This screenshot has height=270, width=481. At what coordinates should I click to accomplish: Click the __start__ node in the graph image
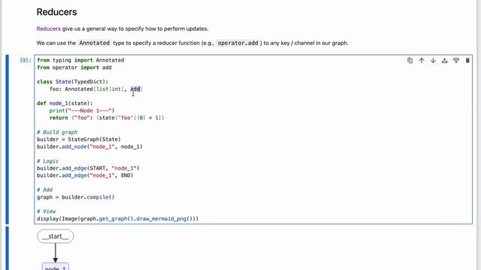[55, 236]
